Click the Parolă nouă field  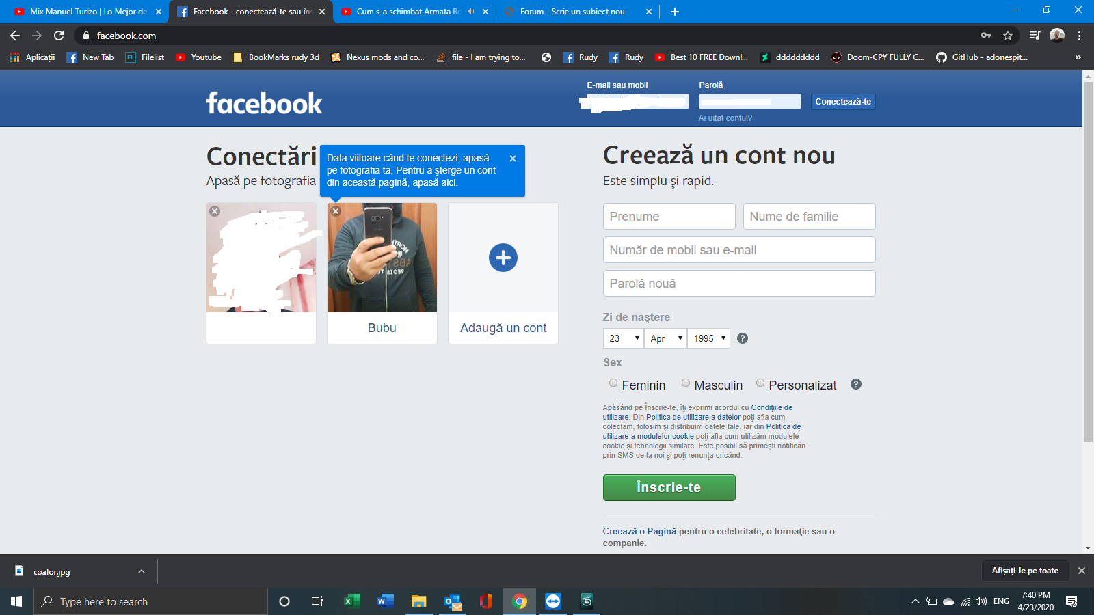[738, 284]
